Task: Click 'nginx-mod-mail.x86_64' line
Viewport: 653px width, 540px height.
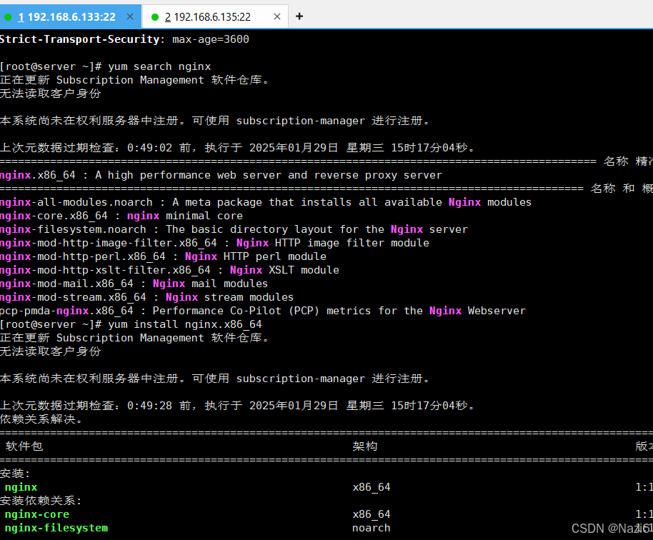Action: point(134,284)
